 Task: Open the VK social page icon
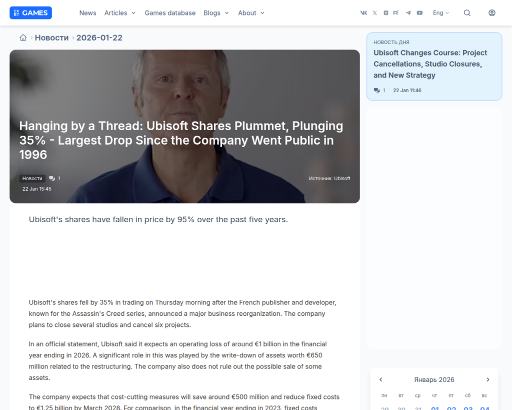click(x=363, y=13)
